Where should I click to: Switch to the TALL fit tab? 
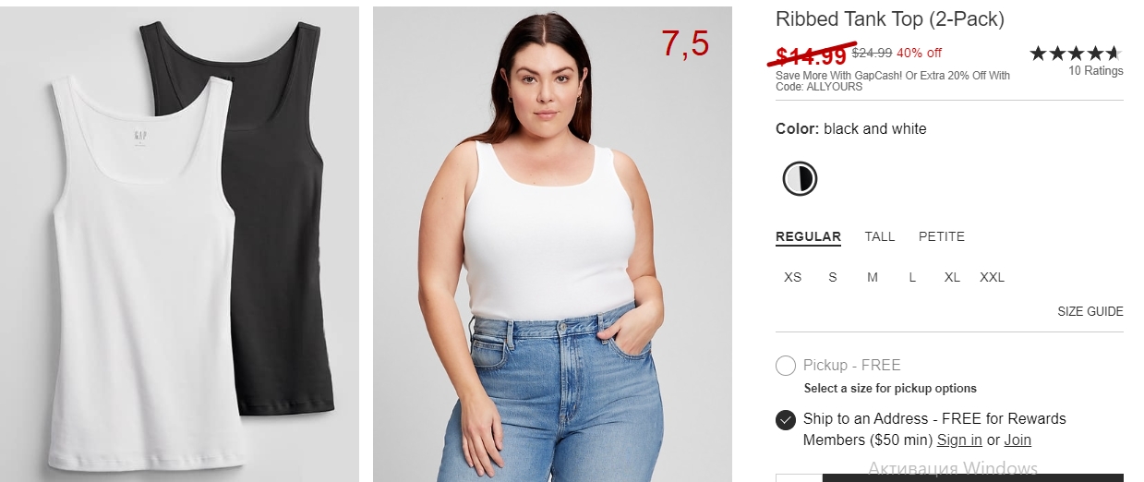[880, 236]
